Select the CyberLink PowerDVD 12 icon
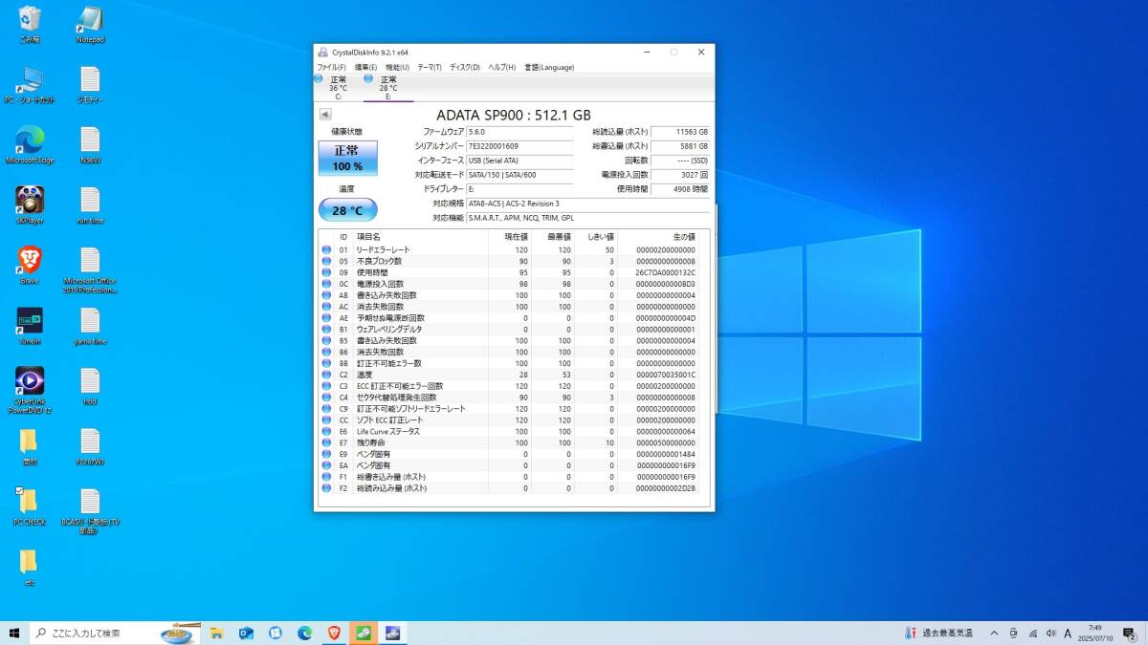 (x=30, y=390)
